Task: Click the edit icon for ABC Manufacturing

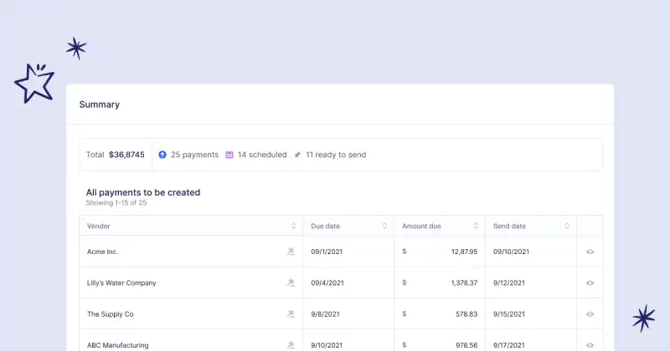Action: (291, 344)
